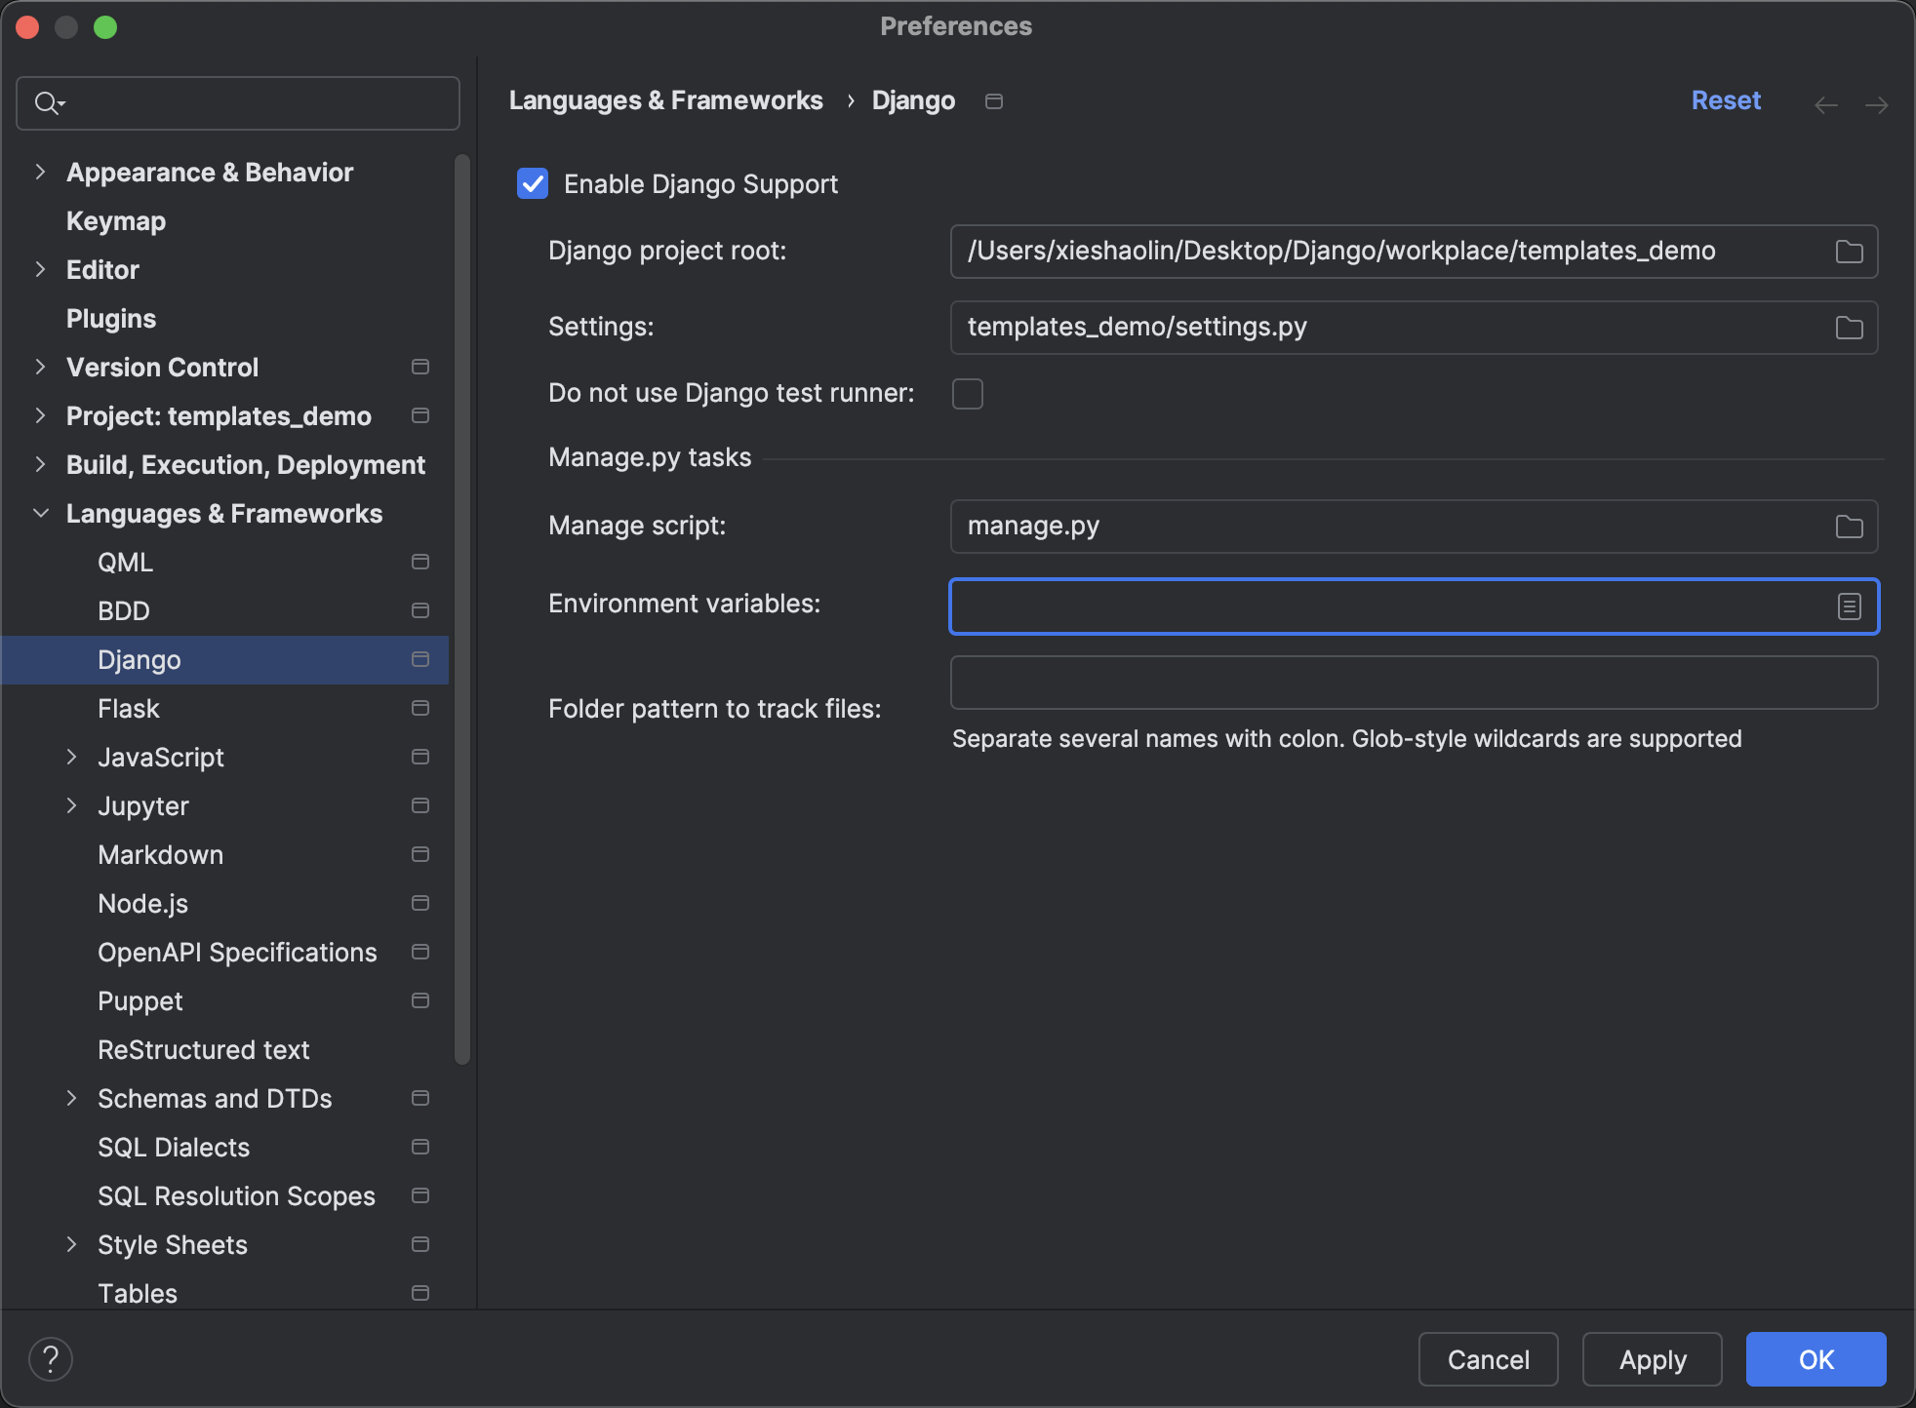This screenshot has width=1916, height=1408.
Task: Focus Folder pattern to track files field
Action: coord(1415,683)
